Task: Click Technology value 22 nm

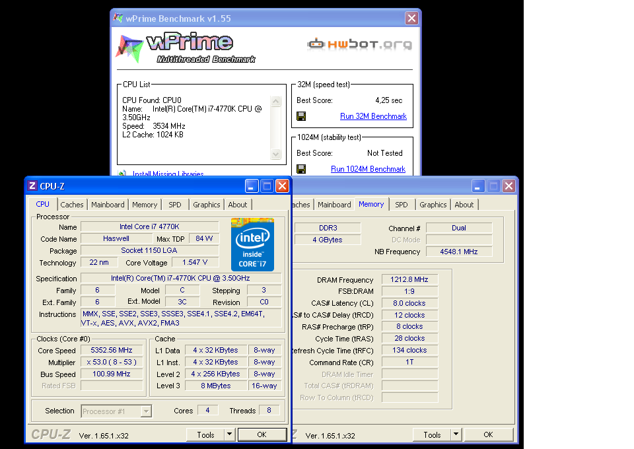Action: point(99,263)
